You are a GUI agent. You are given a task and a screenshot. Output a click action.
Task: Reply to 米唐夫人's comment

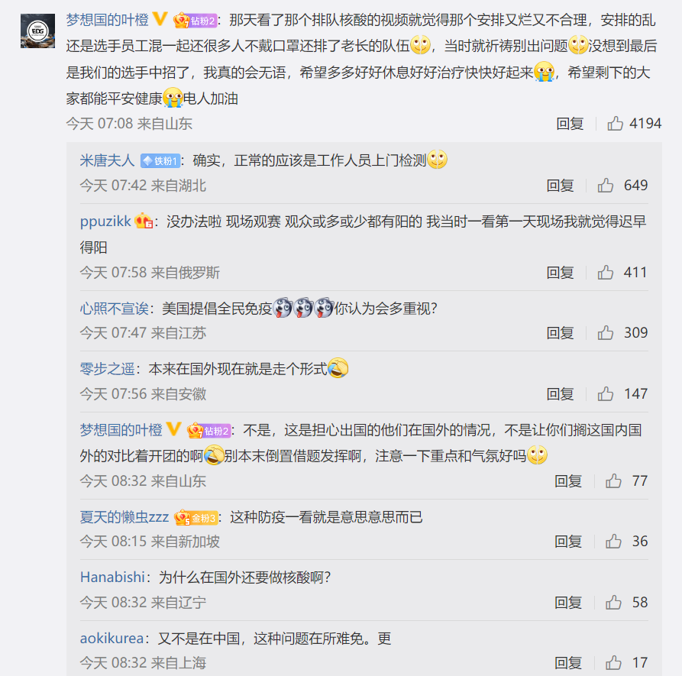[560, 186]
